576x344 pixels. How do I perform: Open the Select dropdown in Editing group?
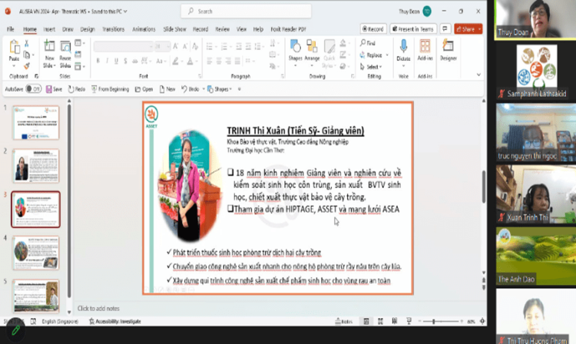point(372,66)
